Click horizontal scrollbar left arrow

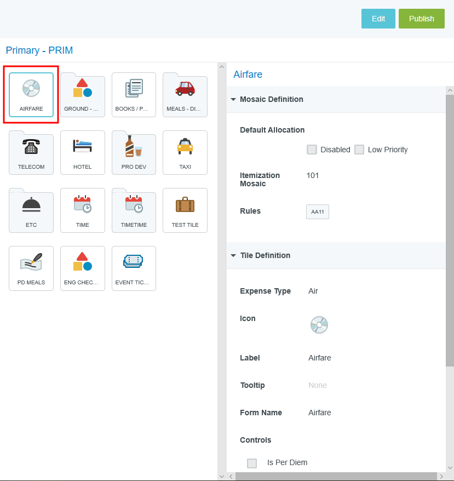point(231,477)
